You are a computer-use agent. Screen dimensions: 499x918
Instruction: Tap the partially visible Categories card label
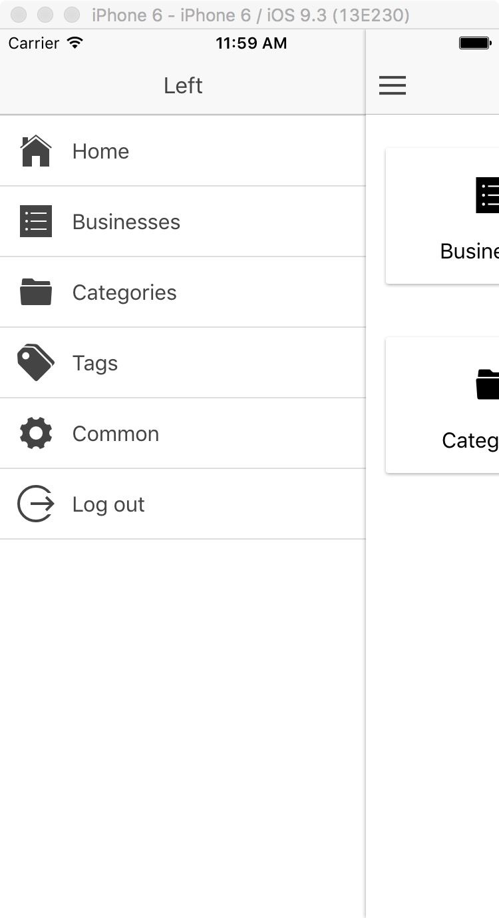tap(470, 440)
